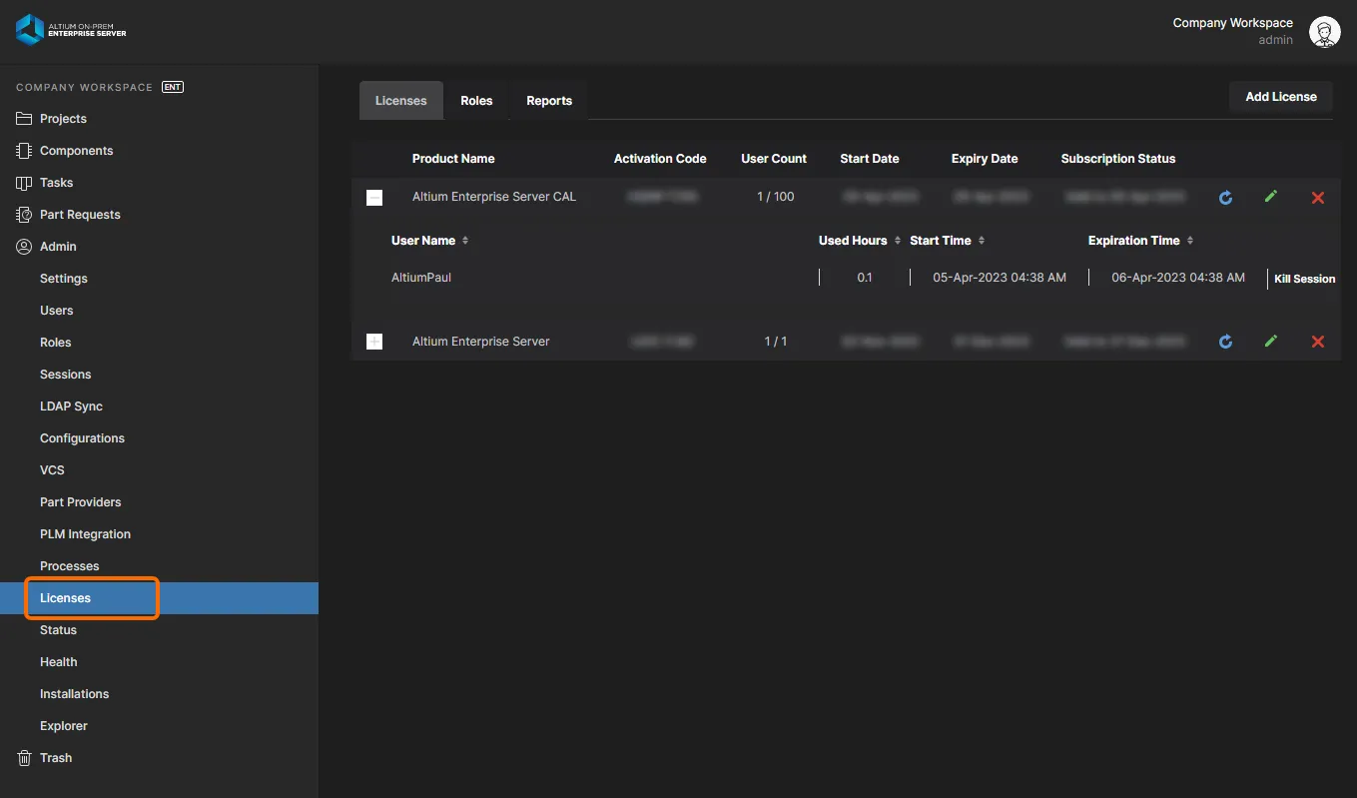Click the Activation Code column header
Image resolution: width=1357 pixels, height=798 pixels.
660,159
